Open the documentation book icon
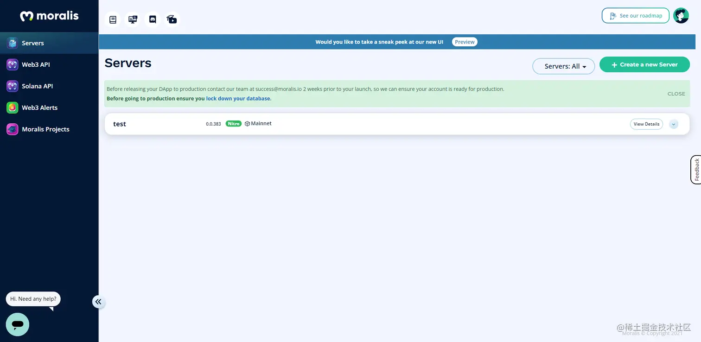This screenshot has height=342, width=701. point(113,19)
